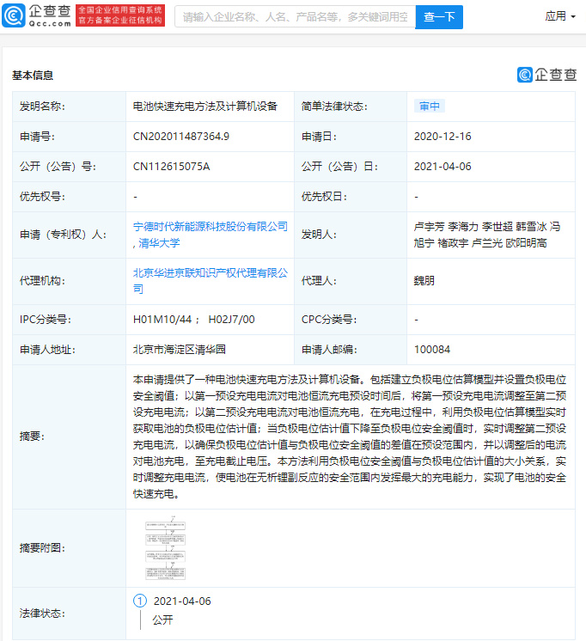Click the agent name 魏朋

point(424,281)
